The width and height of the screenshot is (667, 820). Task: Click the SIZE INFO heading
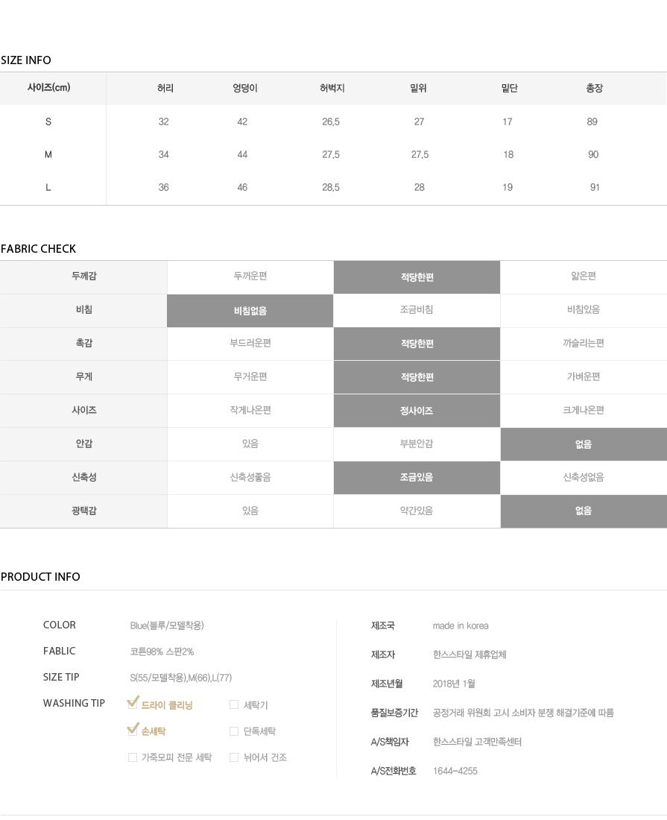26,60
